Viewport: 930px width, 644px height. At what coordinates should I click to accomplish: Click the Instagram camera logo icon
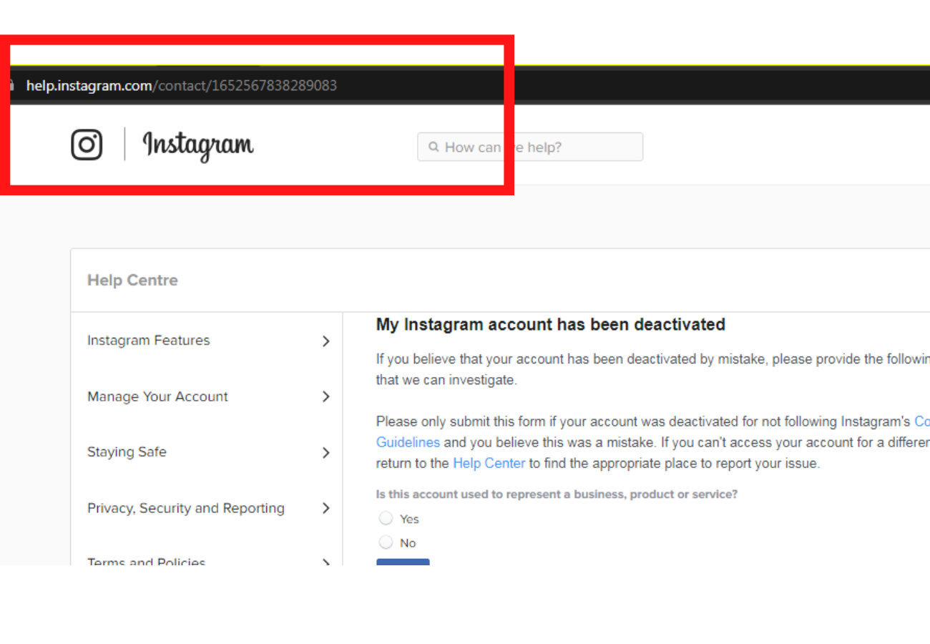(x=87, y=145)
